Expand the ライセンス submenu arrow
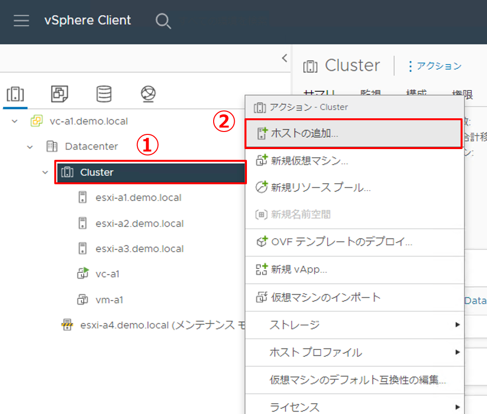This screenshot has width=487, height=414. tap(457, 407)
